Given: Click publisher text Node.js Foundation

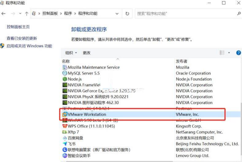Looking at the screenshot, I should (x=194, y=79).
